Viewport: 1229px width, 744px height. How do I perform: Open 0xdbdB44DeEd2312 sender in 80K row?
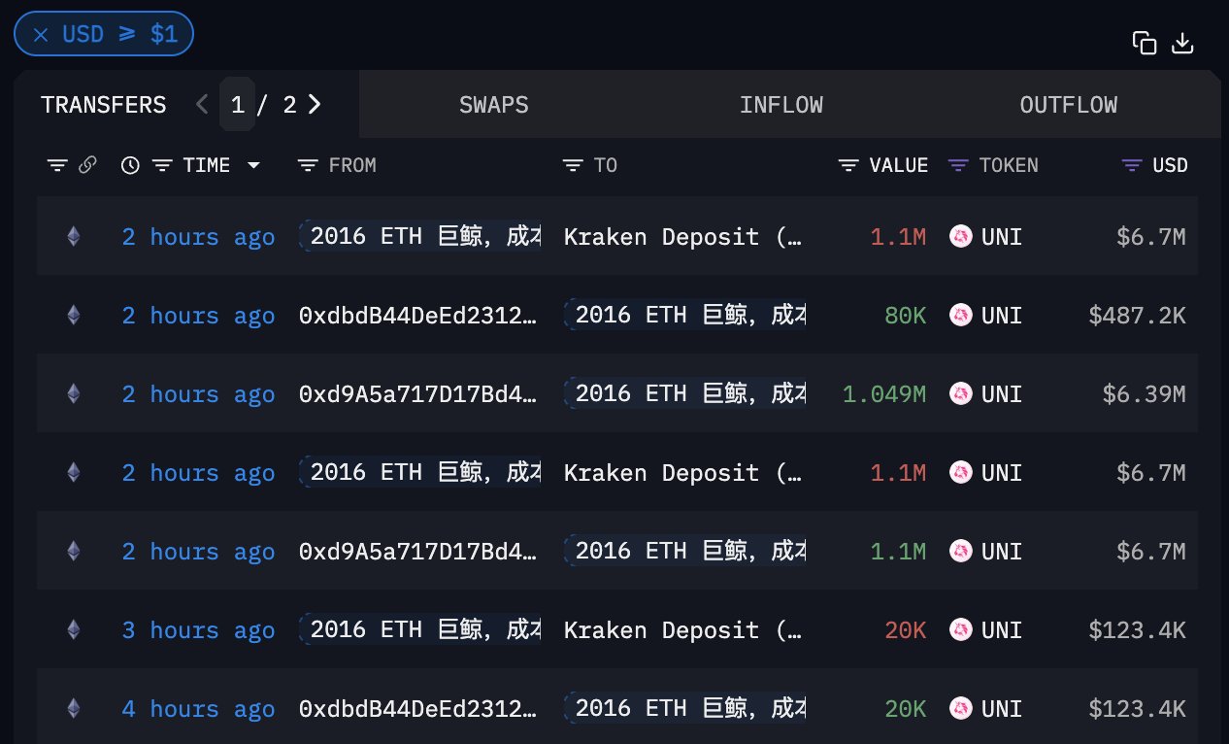418,316
